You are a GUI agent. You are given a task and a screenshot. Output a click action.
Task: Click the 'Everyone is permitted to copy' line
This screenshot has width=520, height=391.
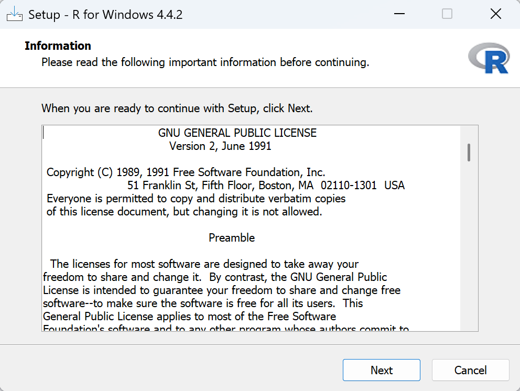196,199
